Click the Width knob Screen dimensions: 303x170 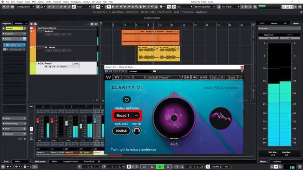[x=137, y=131]
